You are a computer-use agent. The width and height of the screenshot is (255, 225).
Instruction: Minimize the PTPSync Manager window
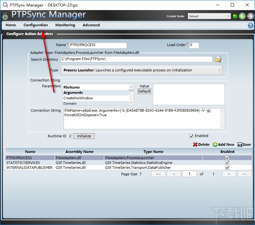(x=218, y=5)
